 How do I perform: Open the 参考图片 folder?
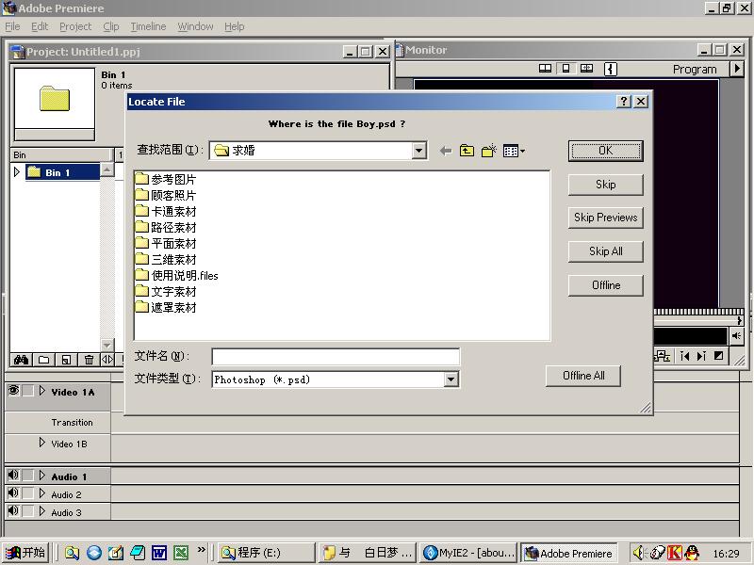166,179
